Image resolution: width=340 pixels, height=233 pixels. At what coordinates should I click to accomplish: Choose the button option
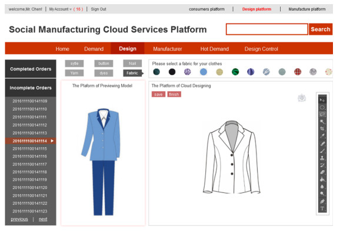(x=104, y=64)
